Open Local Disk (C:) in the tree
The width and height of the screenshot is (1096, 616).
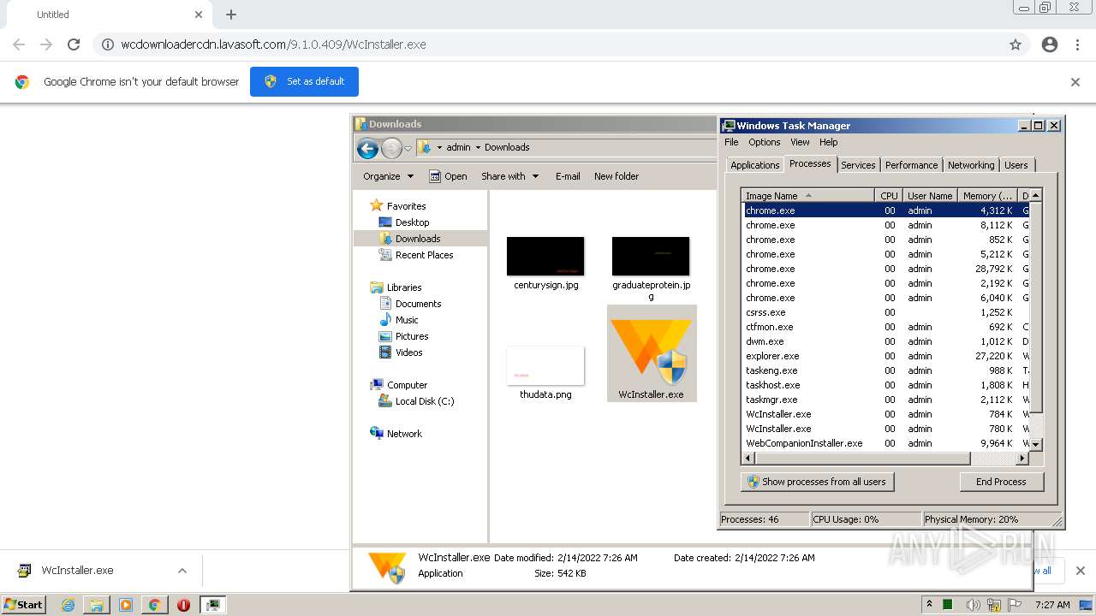click(425, 401)
